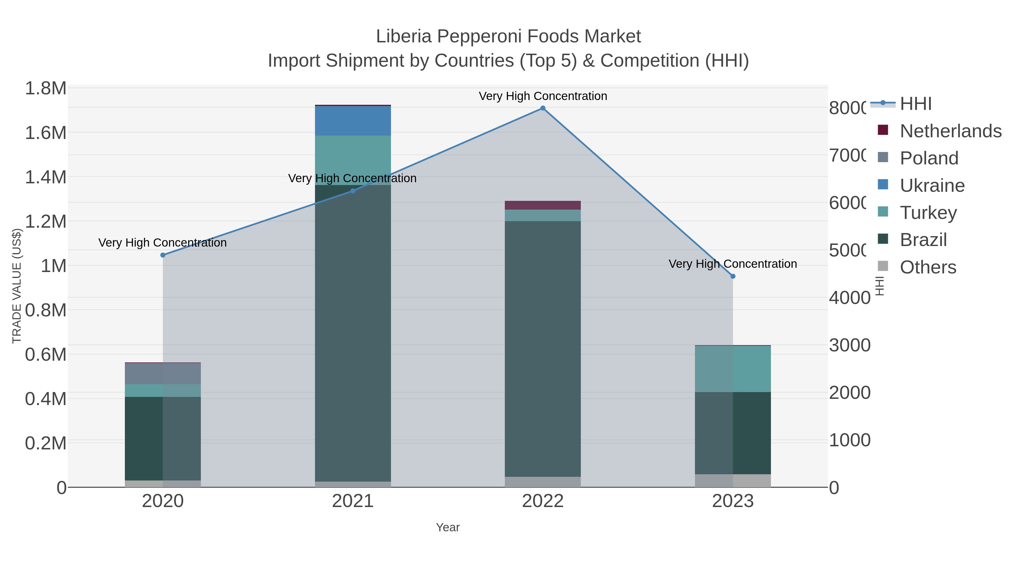This screenshot has width=1017, height=572.
Task: Click the HHI data point for 2020
Action: click(x=163, y=255)
